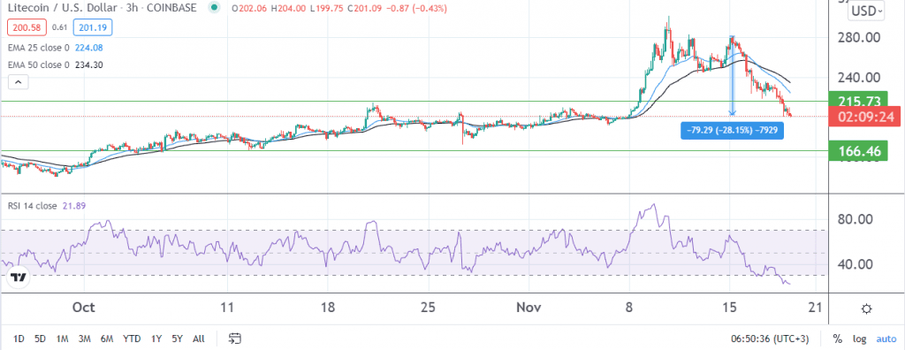
Task: Click the EMA 50 value 234.30
Action: [x=88, y=65]
